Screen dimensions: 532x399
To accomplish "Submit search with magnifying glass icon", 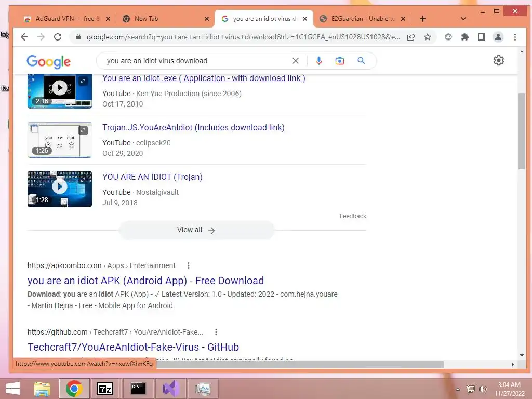I will click(x=362, y=61).
